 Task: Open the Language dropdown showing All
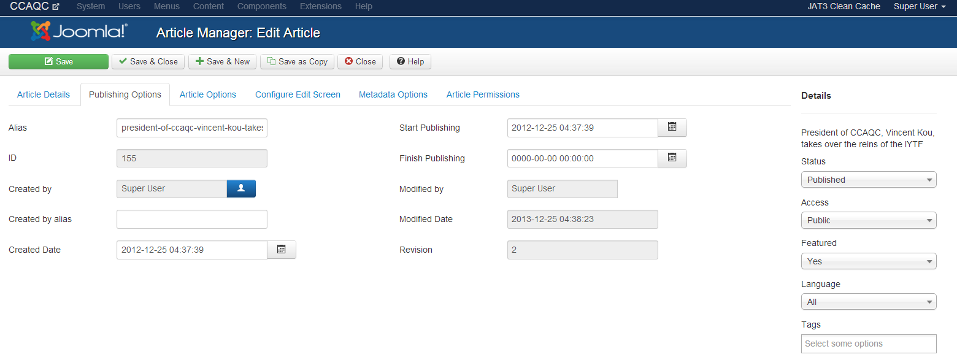click(869, 302)
